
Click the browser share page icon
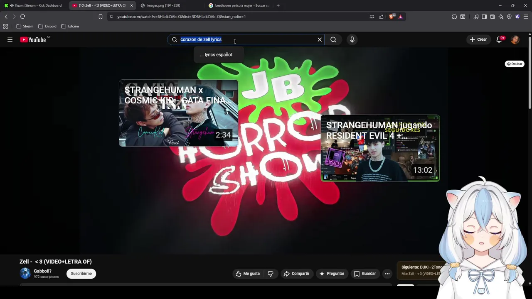pyautogui.click(x=381, y=17)
